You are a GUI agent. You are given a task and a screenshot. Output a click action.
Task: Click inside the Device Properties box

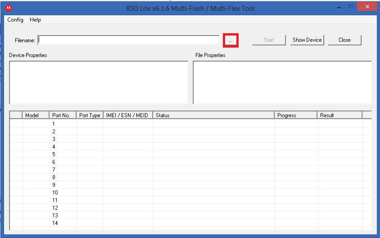99,82
